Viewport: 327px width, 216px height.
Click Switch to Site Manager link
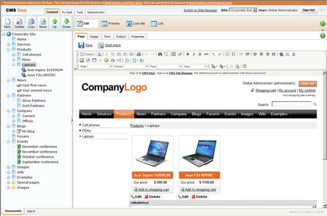(200, 10)
